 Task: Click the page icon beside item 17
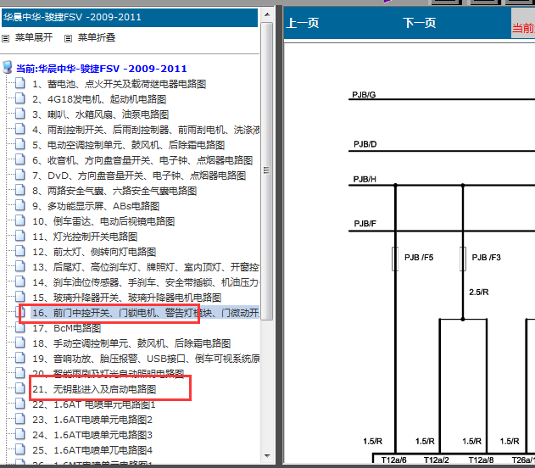20,327
